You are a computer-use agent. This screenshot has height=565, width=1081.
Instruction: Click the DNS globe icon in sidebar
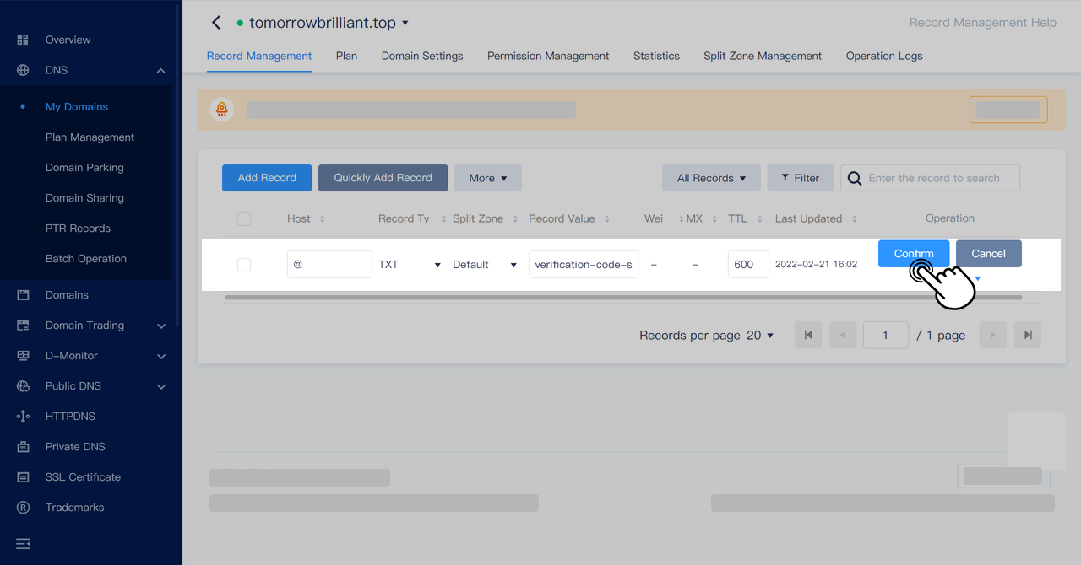point(22,70)
